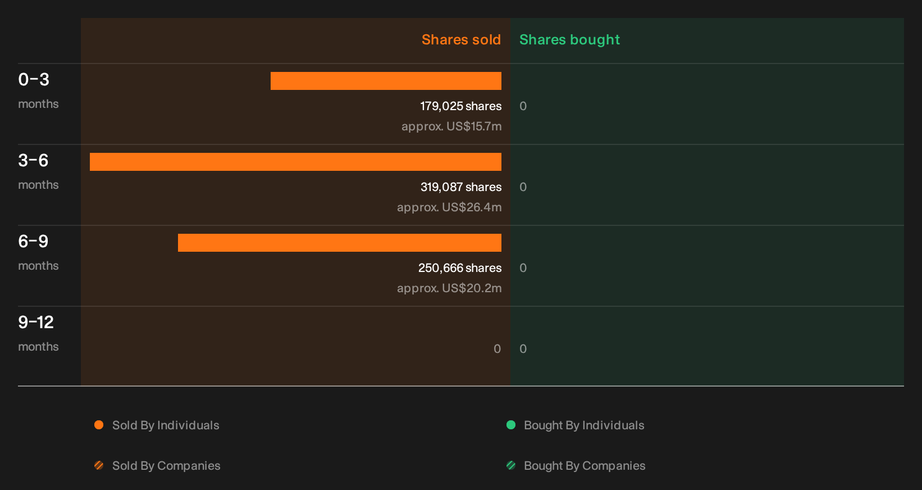The image size is (922, 490).
Task: Click the orange bar for 3-6 months
Action: click(x=295, y=162)
